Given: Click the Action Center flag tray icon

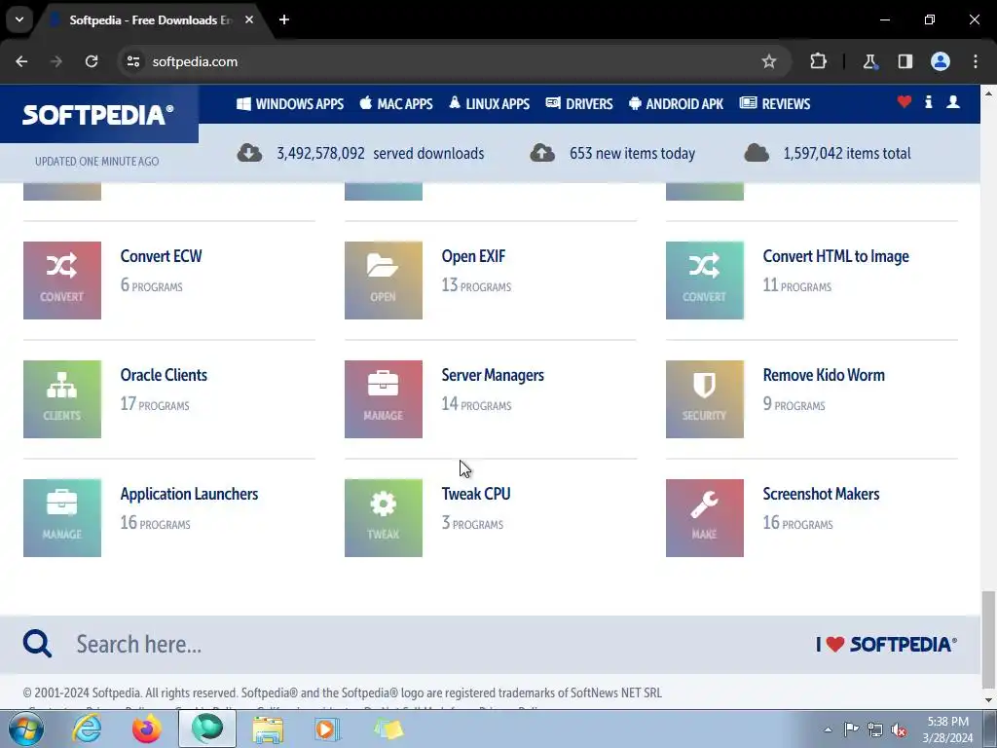Looking at the screenshot, I should pos(851,729).
